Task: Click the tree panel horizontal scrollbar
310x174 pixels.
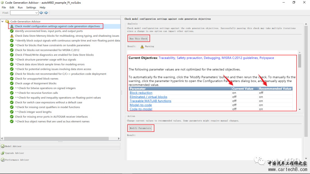Action: (x=56, y=138)
